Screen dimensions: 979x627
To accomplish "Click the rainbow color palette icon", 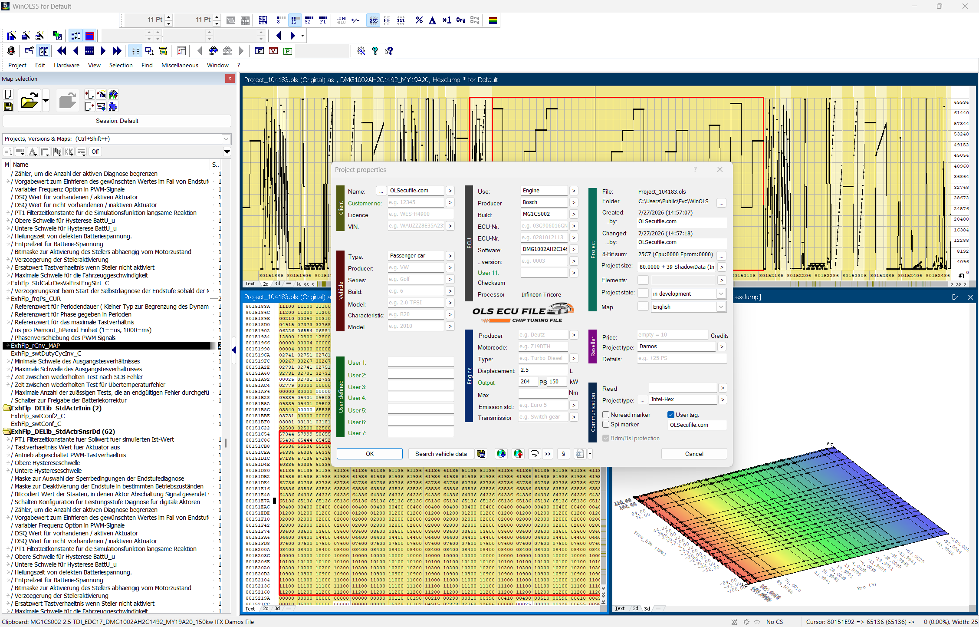I will pyautogui.click(x=493, y=20).
